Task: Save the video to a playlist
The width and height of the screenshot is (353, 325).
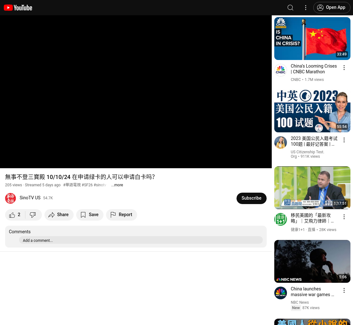Action: pos(90,215)
